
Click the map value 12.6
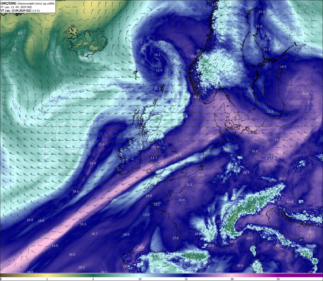tap(250, 91)
